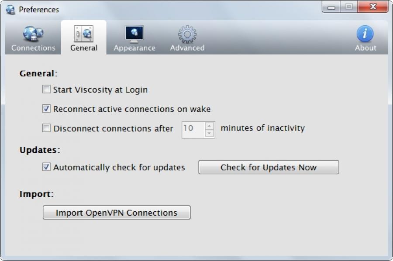The width and height of the screenshot is (393, 261).
Task: Enable Start Viscosity at Login checkbox
Action: (46, 89)
